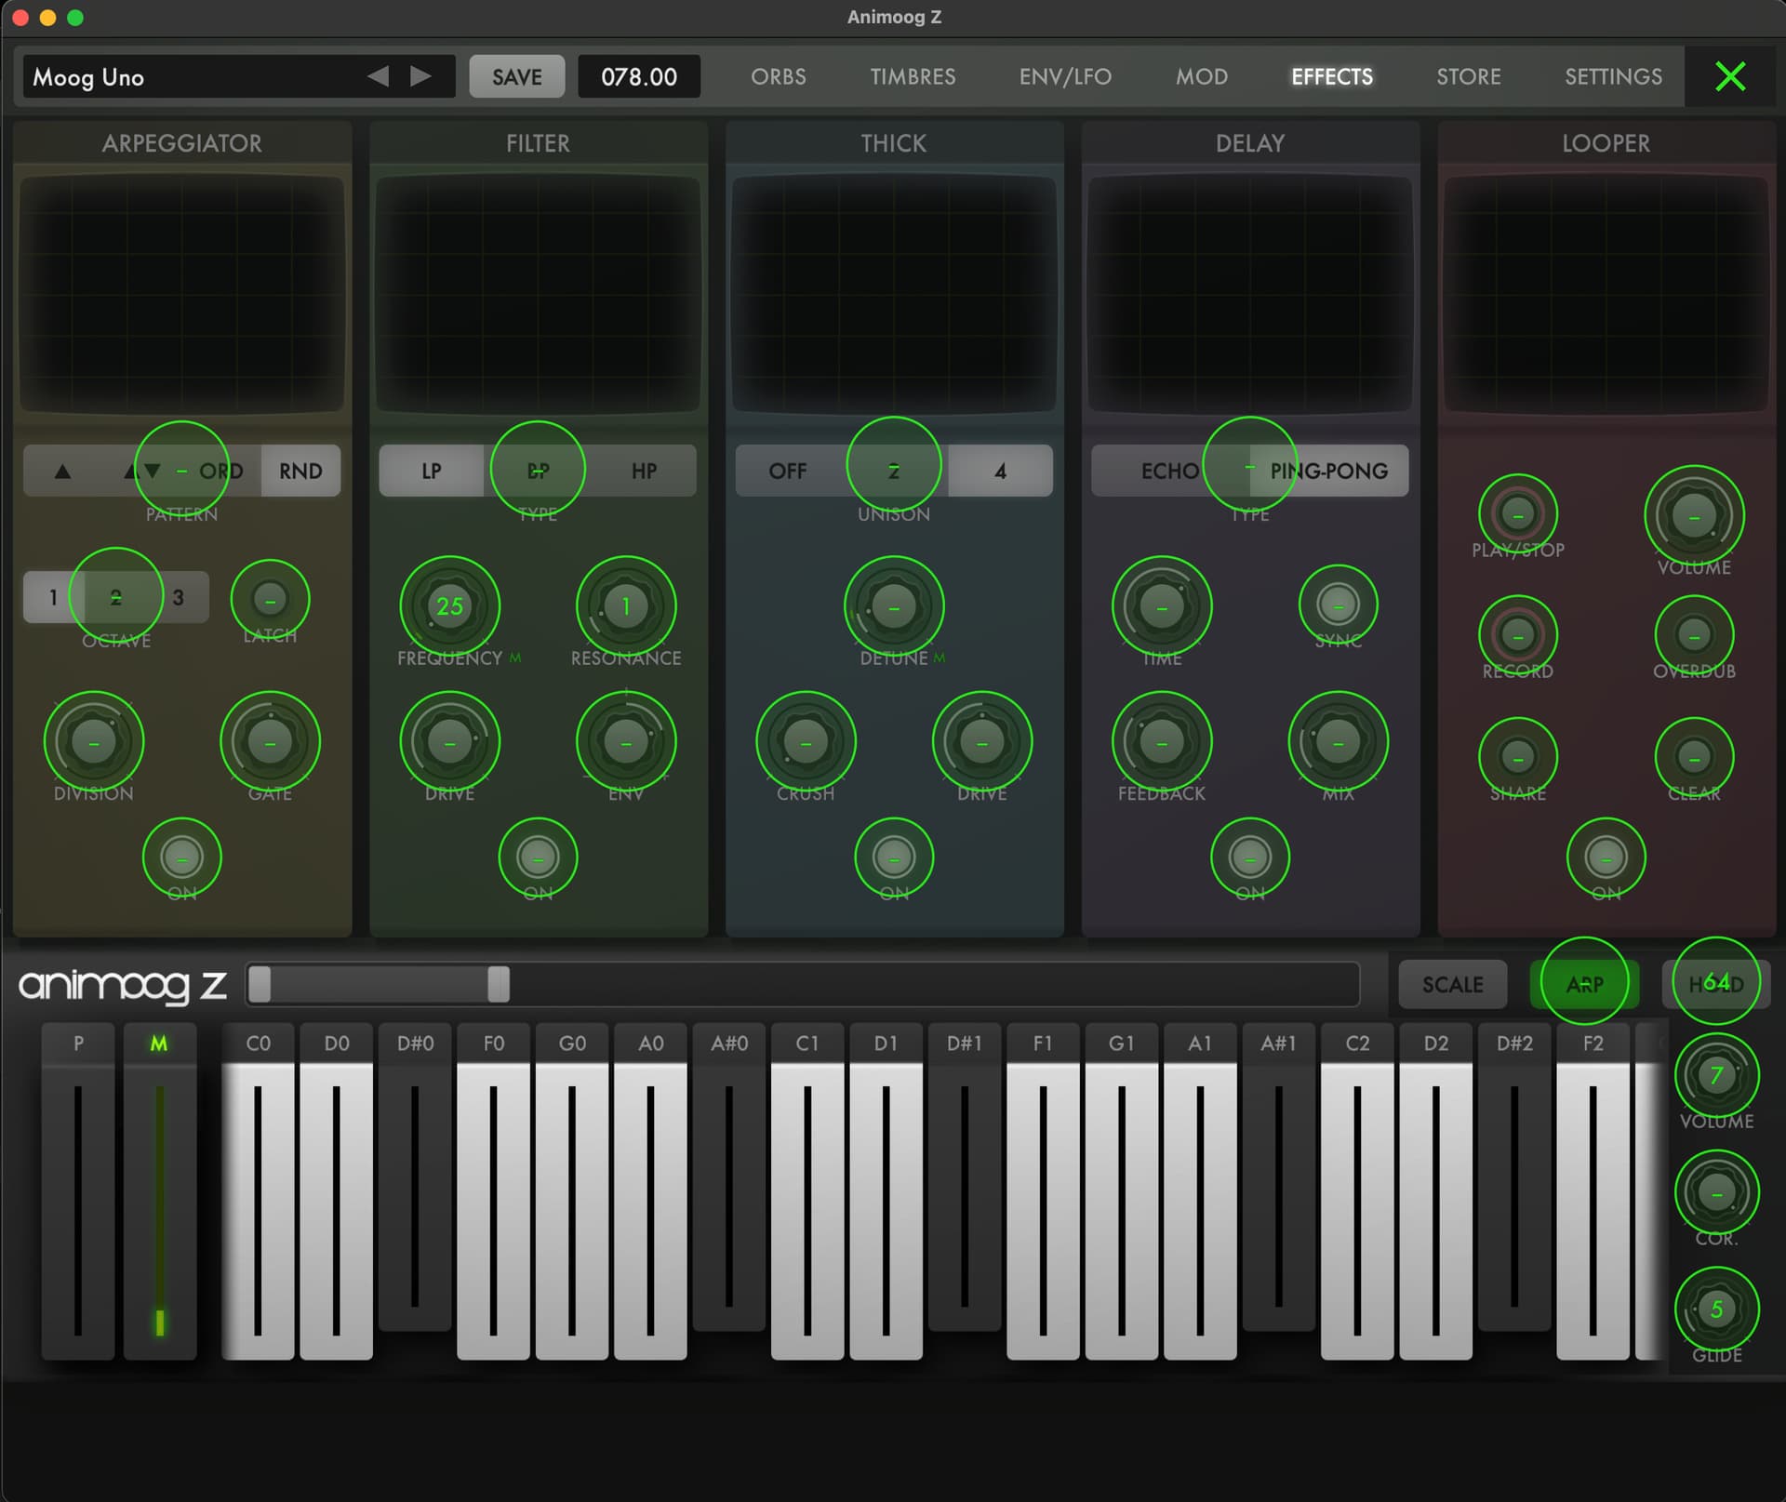Image resolution: width=1786 pixels, height=1502 pixels.
Task: Turn on the Looper module
Action: click(1606, 857)
